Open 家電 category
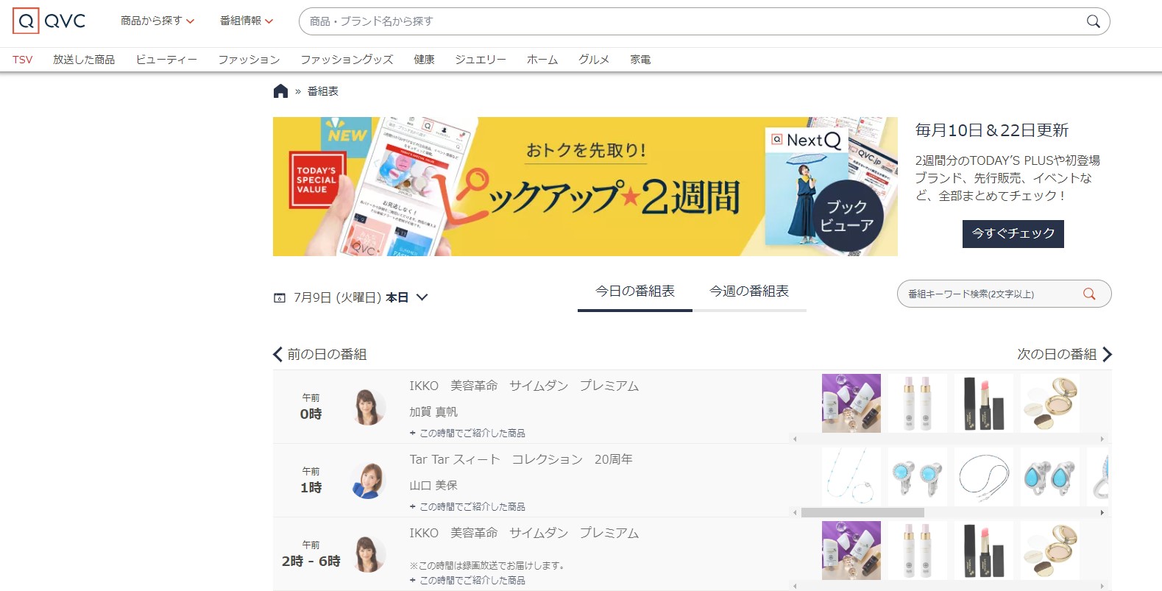 pyautogui.click(x=640, y=60)
